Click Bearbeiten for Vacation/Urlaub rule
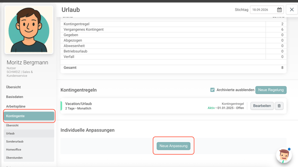Image resolution: width=298 pixels, height=167 pixels. click(262, 106)
